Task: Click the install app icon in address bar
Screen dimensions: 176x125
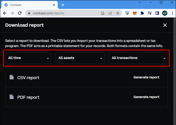Action: coord(103,13)
